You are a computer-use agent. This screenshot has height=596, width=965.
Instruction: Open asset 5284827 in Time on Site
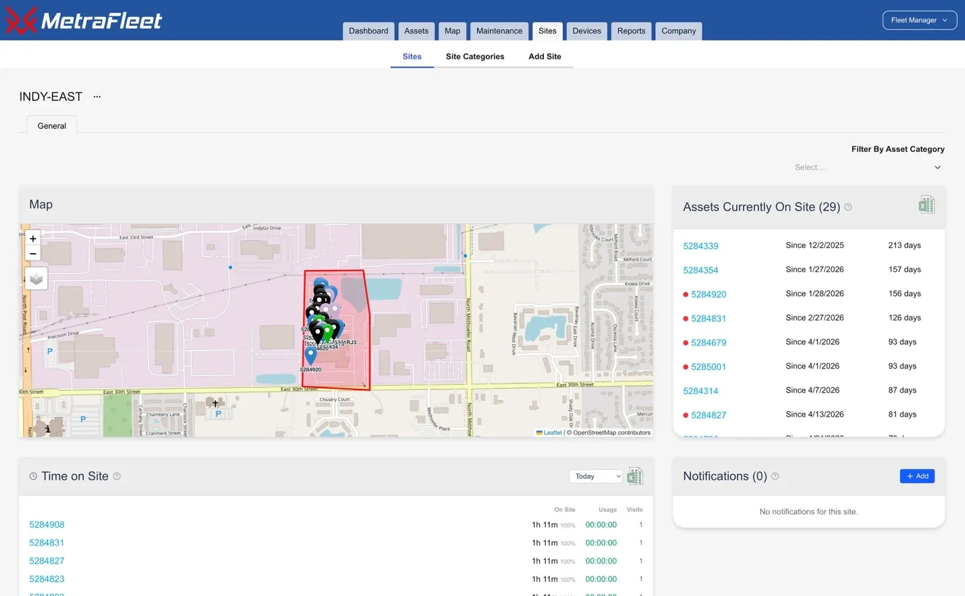tap(47, 561)
